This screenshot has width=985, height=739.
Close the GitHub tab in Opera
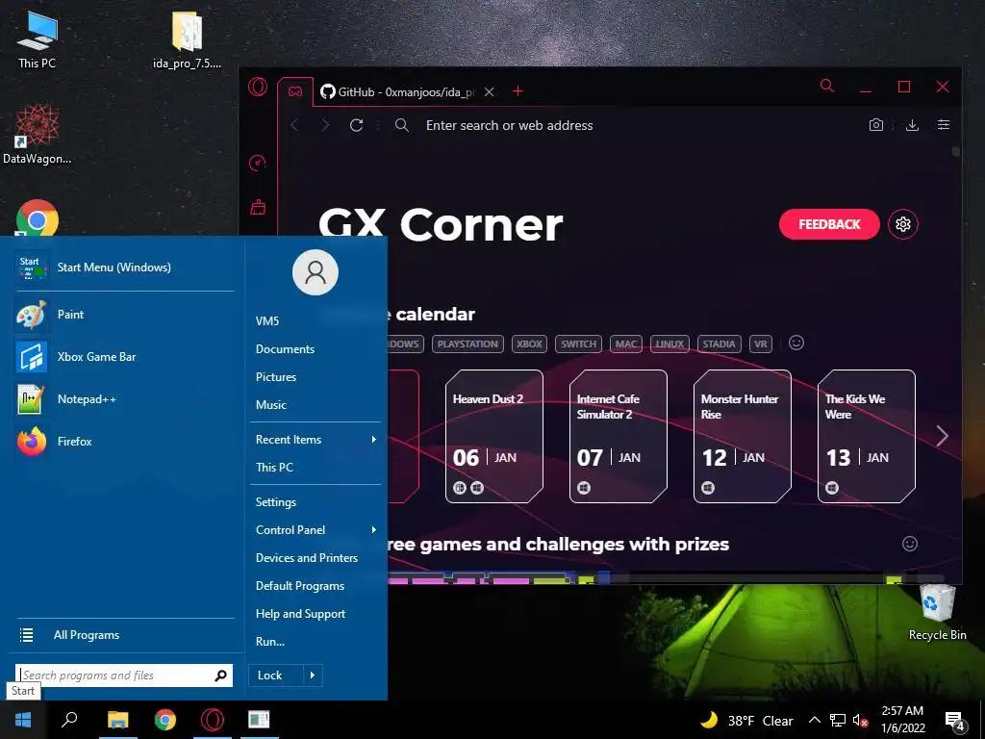click(490, 91)
